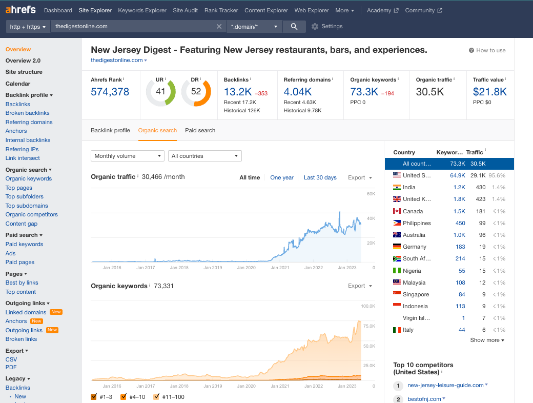Show One year traffic range
Viewport: 533px width, 403px height.
pyautogui.click(x=282, y=177)
